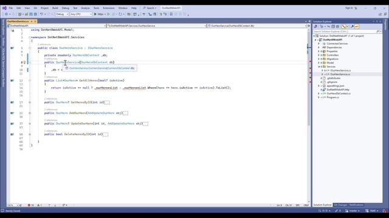The height and width of the screenshot is (218, 389).
Task: Click the constructor signature tooltip popup
Action: 100,68
